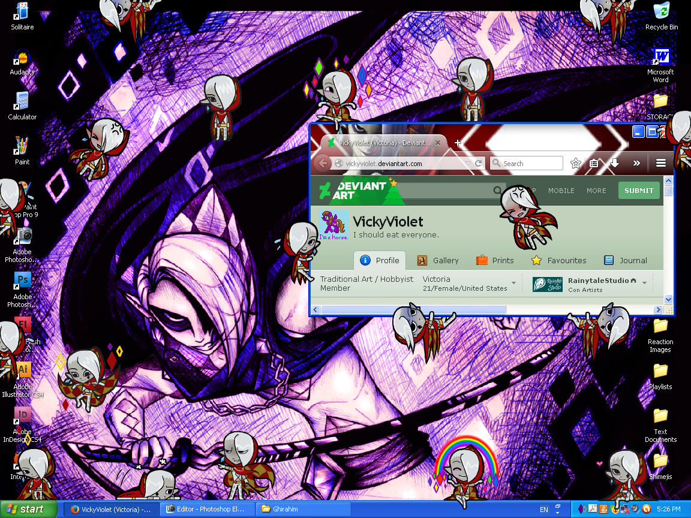The height and width of the screenshot is (518, 691).
Task: Bookmark this page with the star icon
Action: (x=575, y=164)
